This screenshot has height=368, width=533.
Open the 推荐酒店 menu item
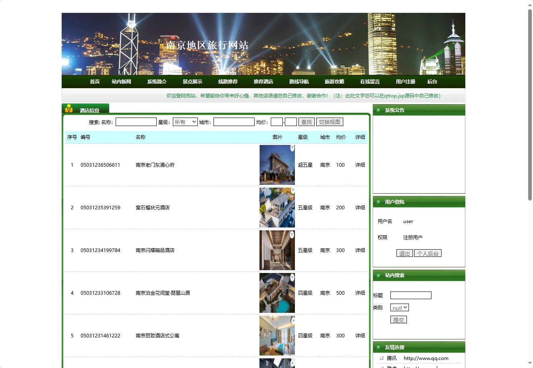[x=263, y=82]
